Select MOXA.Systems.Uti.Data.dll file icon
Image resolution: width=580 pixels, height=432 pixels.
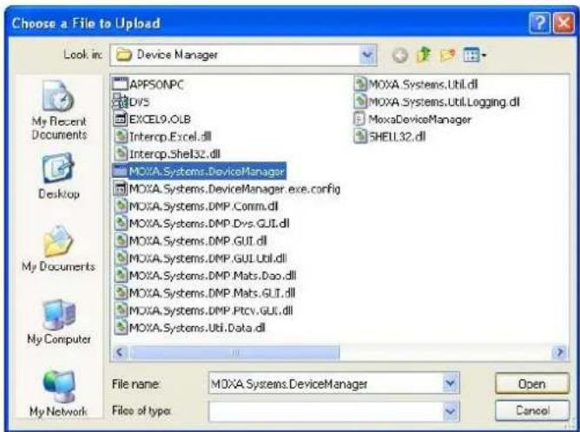(121, 327)
